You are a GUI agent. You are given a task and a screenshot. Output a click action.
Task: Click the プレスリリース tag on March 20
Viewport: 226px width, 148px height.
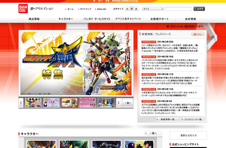tap(149, 42)
